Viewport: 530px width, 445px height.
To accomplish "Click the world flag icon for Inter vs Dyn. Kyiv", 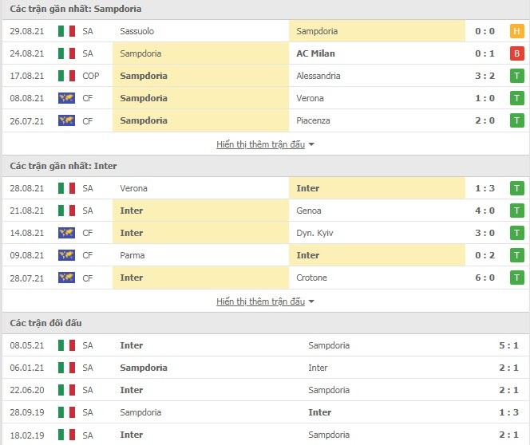I will point(66,233).
